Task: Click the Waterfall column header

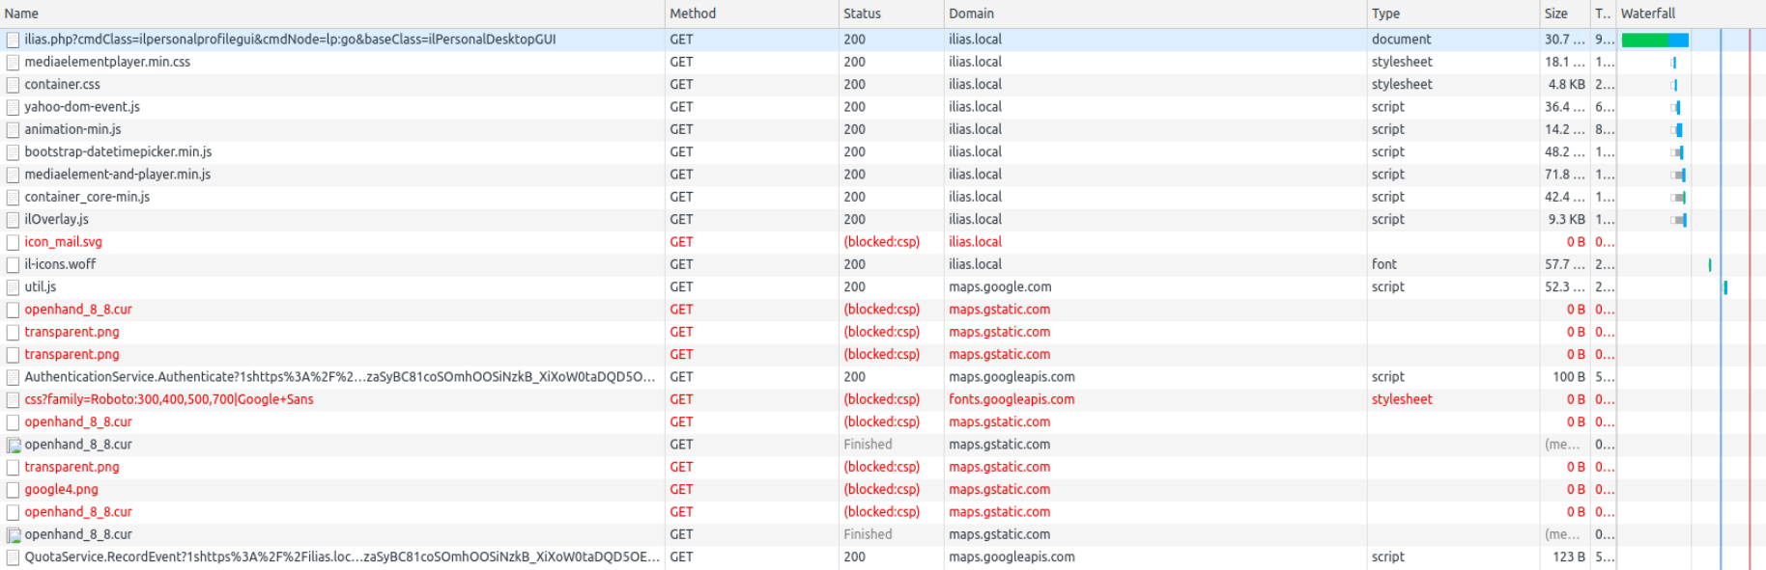Action: click(x=1648, y=14)
